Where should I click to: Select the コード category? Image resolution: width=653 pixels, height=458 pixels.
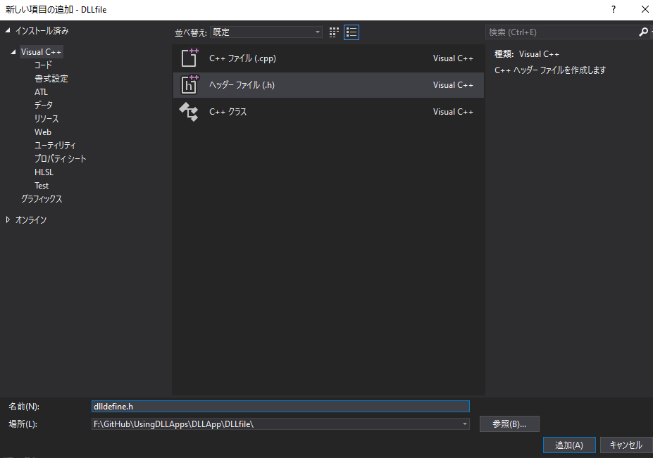coord(43,65)
